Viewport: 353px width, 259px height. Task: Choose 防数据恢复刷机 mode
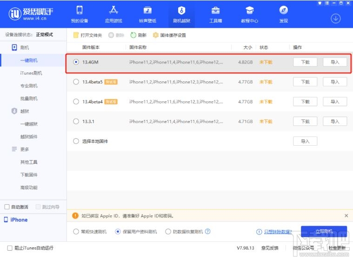point(168,232)
